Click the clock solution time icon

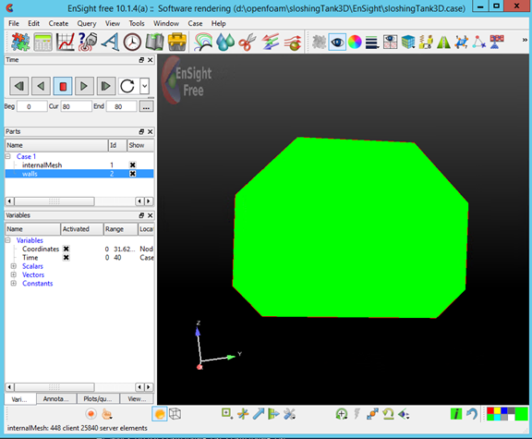pos(132,43)
